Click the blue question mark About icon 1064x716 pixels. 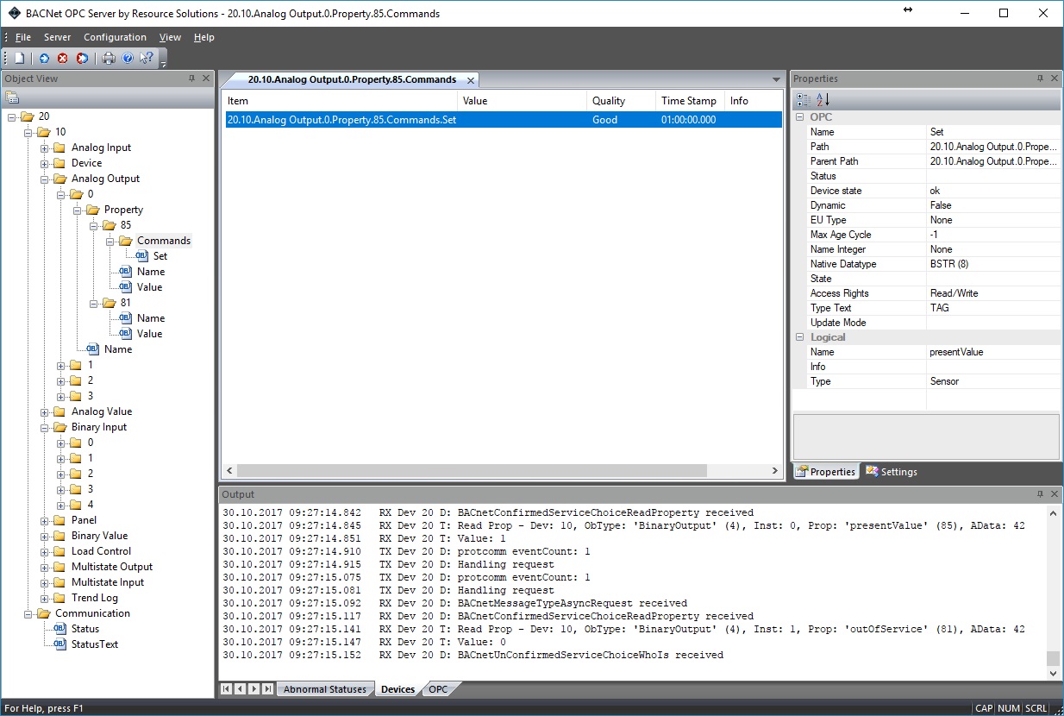point(128,58)
